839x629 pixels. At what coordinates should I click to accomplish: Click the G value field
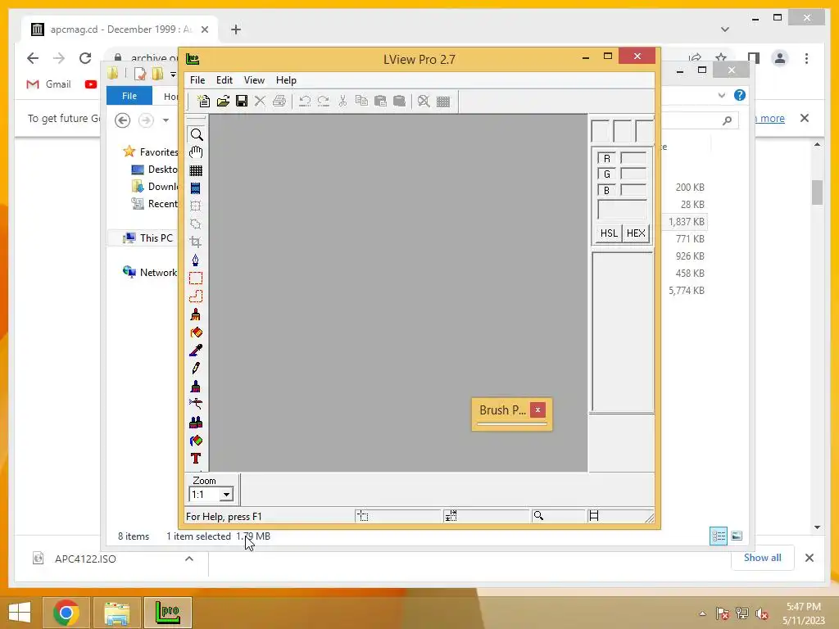(633, 174)
